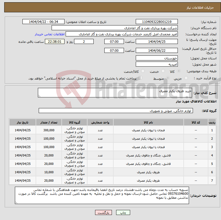Click the quantity 300,000 in row 1
This screenshot has width=221, height=220.
point(49,130)
